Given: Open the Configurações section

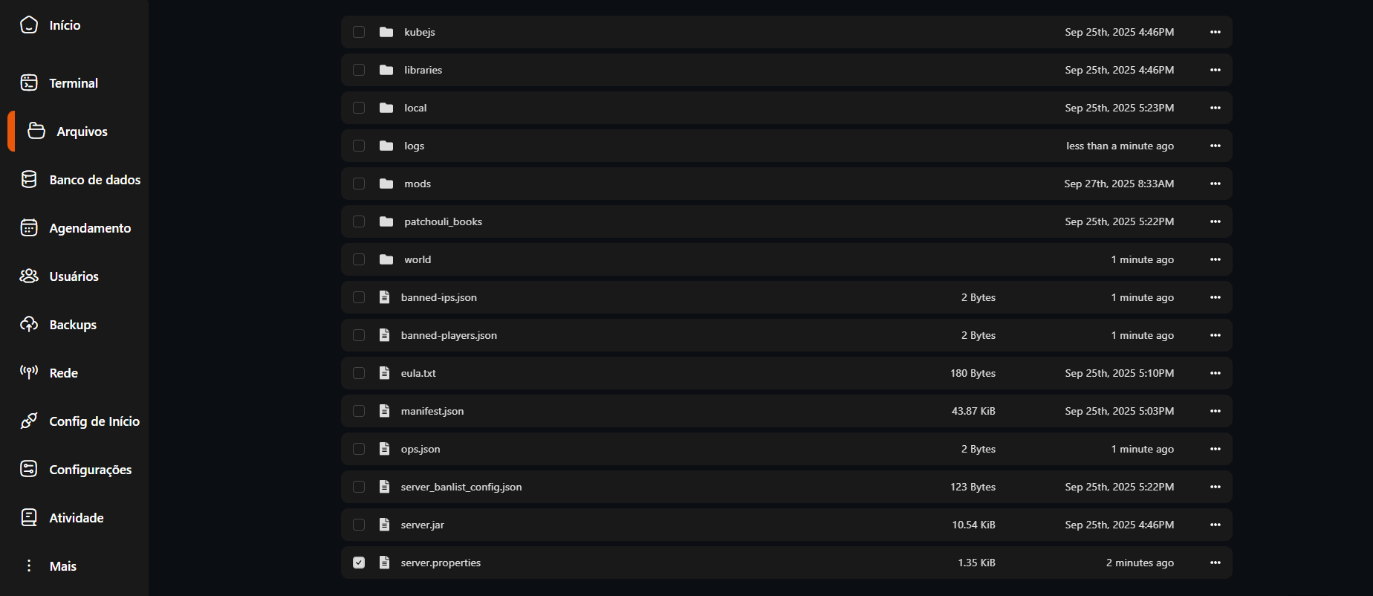Looking at the screenshot, I should pos(90,470).
